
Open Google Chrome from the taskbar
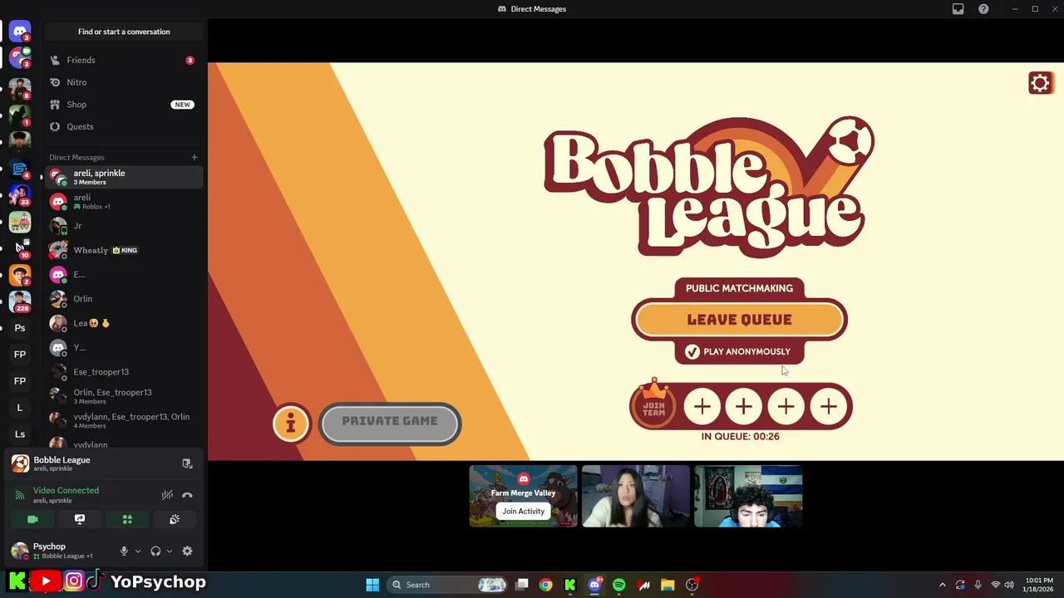(x=545, y=585)
